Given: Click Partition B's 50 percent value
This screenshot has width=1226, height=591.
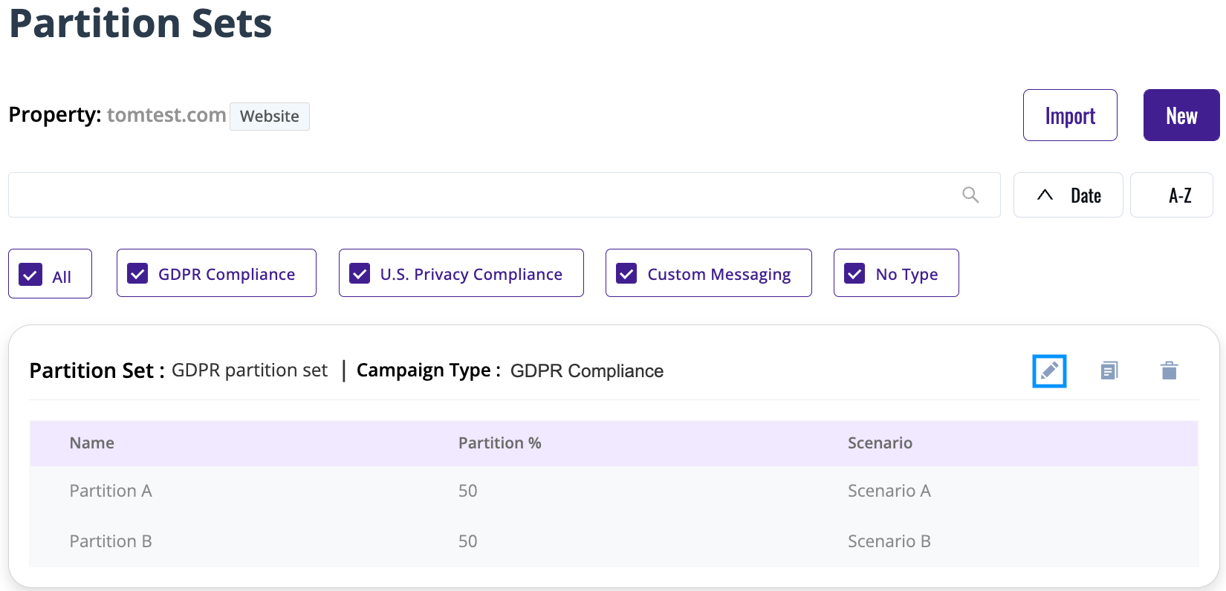Looking at the screenshot, I should pos(467,541).
